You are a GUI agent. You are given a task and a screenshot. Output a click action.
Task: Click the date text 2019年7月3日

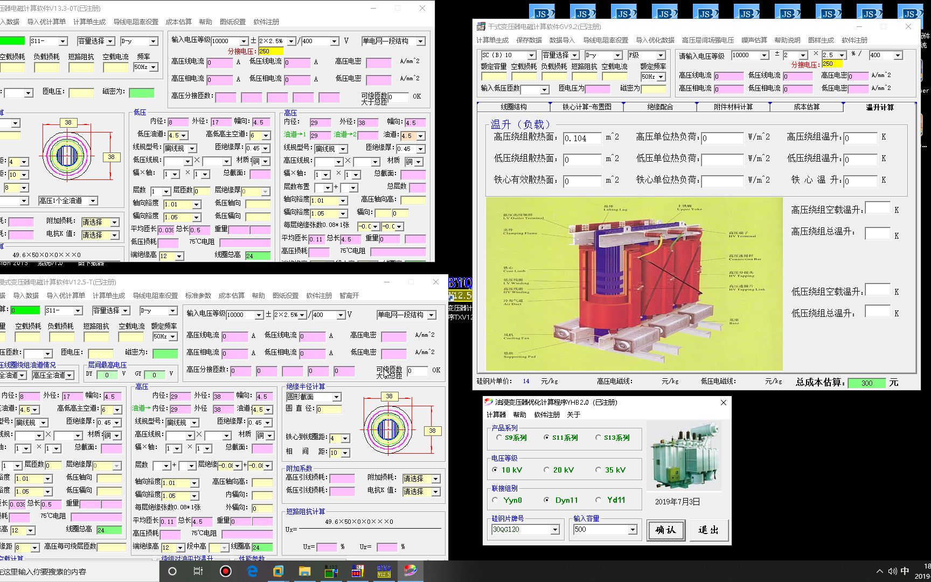pyautogui.click(x=677, y=502)
